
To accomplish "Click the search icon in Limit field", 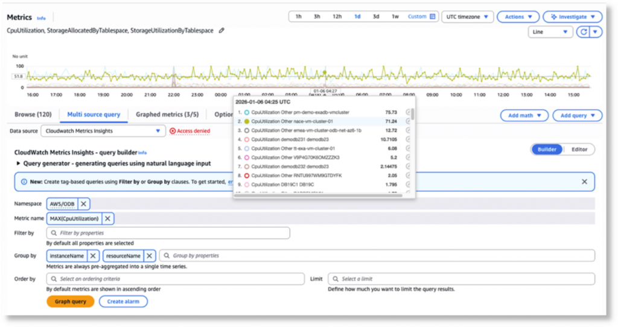I will point(336,279).
